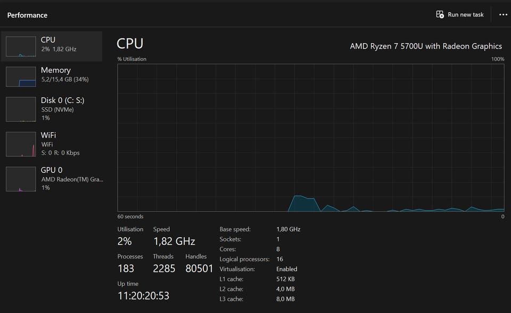511x313 pixels.
Task: Click the Up time label
Action: [x=128, y=284]
